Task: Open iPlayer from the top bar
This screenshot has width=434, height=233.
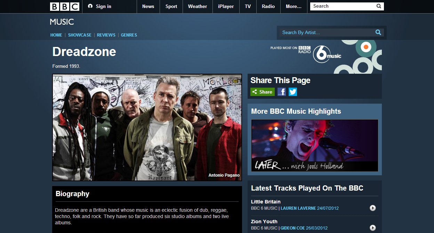Action: click(226, 6)
